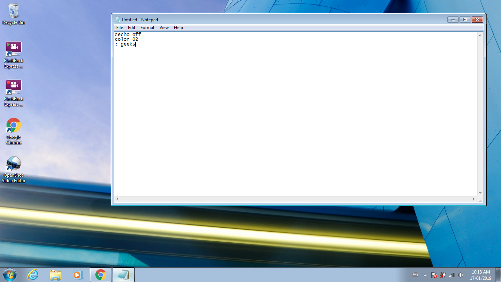Open volume control via the speaker icon
The height and width of the screenshot is (282, 501).
click(461, 275)
